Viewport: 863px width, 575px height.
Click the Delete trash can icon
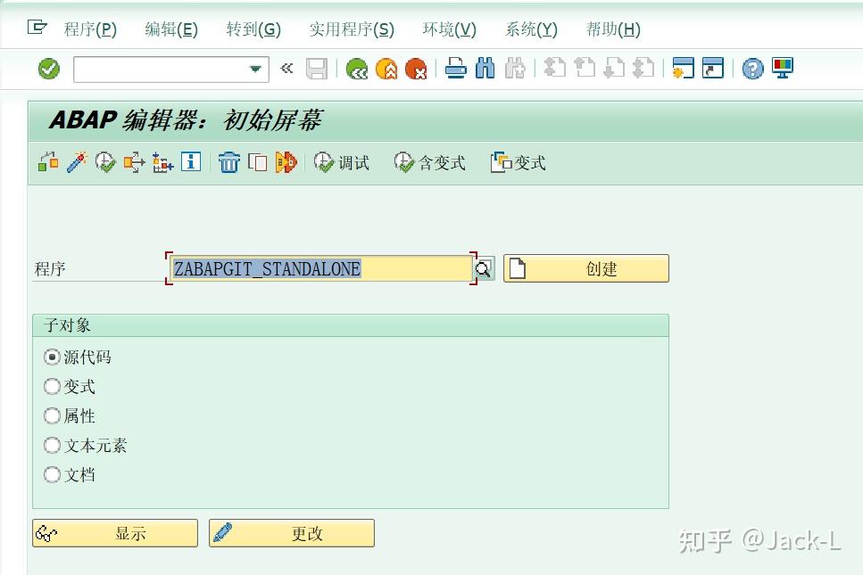click(229, 162)
